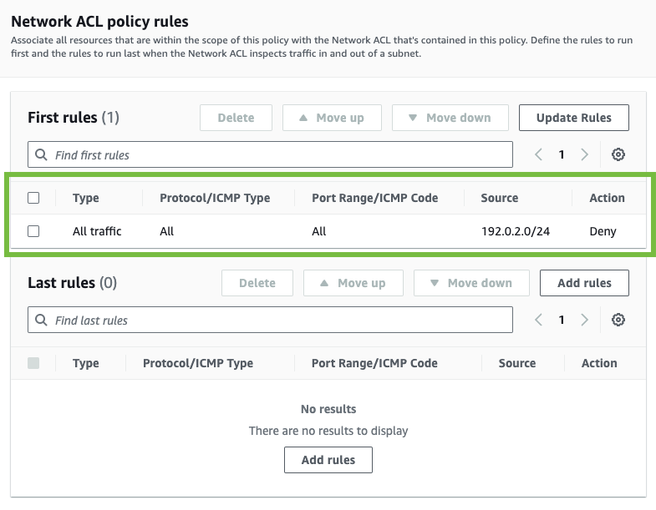The width and height of the screenshot is (656, 510).
Task: Click the All traffic type cell
Action: tap(97, 231)
